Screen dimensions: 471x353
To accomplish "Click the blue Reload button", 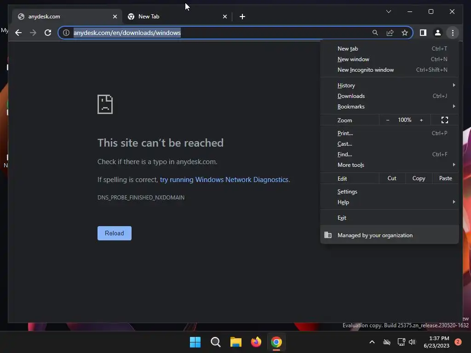I will click(x=115, y=233).
